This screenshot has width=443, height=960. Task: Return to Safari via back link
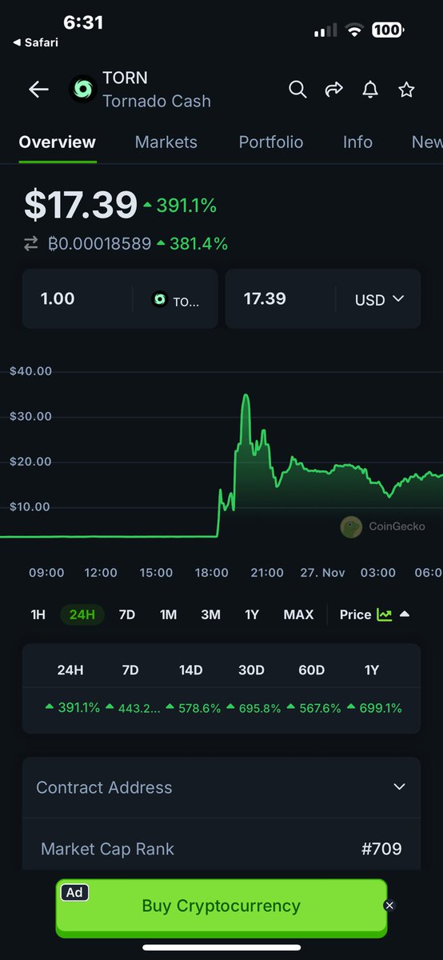point(35,42)
